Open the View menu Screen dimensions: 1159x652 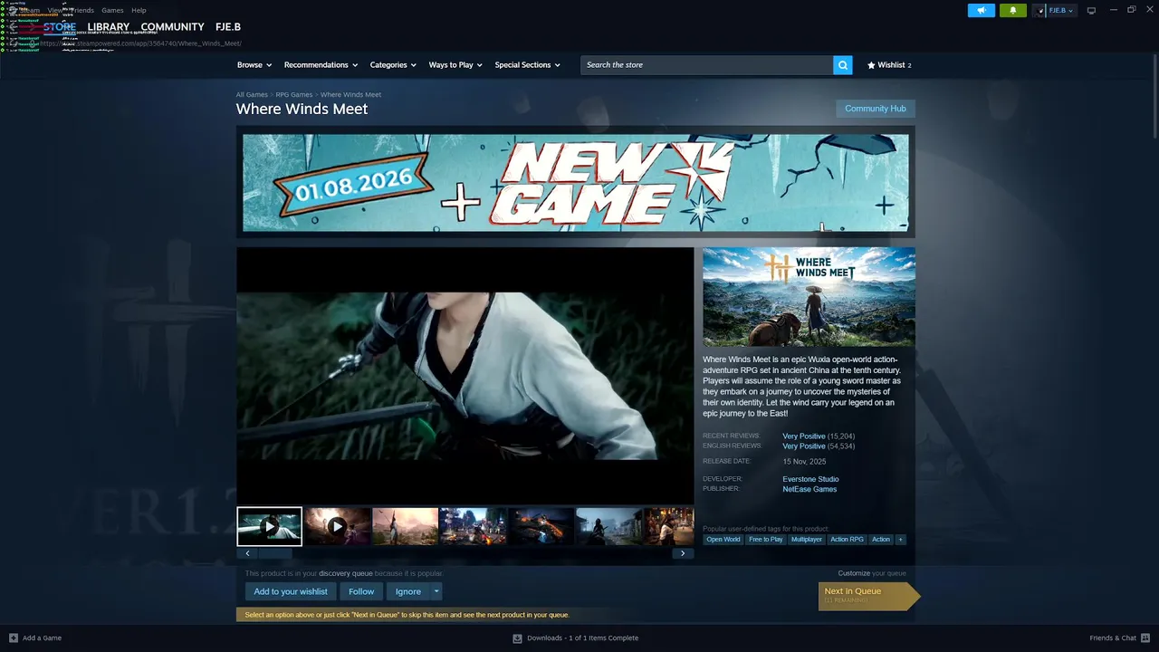(x=55, y=10)
